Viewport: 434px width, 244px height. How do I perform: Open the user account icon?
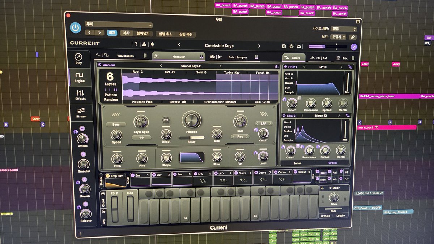[x=144, y=44]
